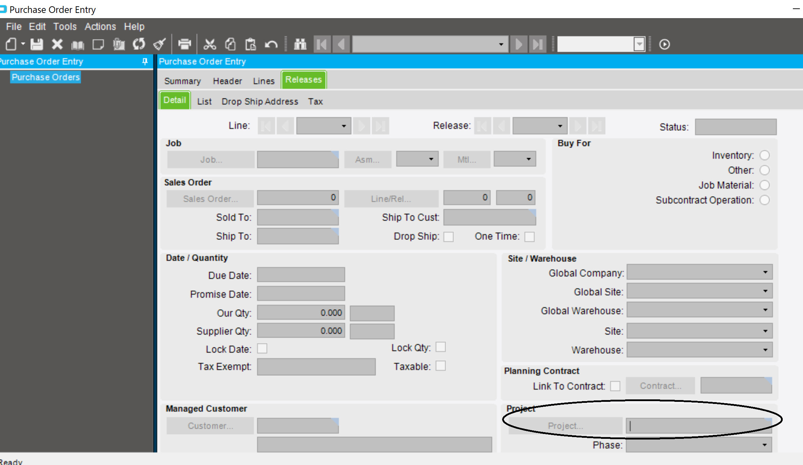Screen dimensions: 803x465
Task: Click the circular play icon at toolbar end
Action: (x=664, y=44)
